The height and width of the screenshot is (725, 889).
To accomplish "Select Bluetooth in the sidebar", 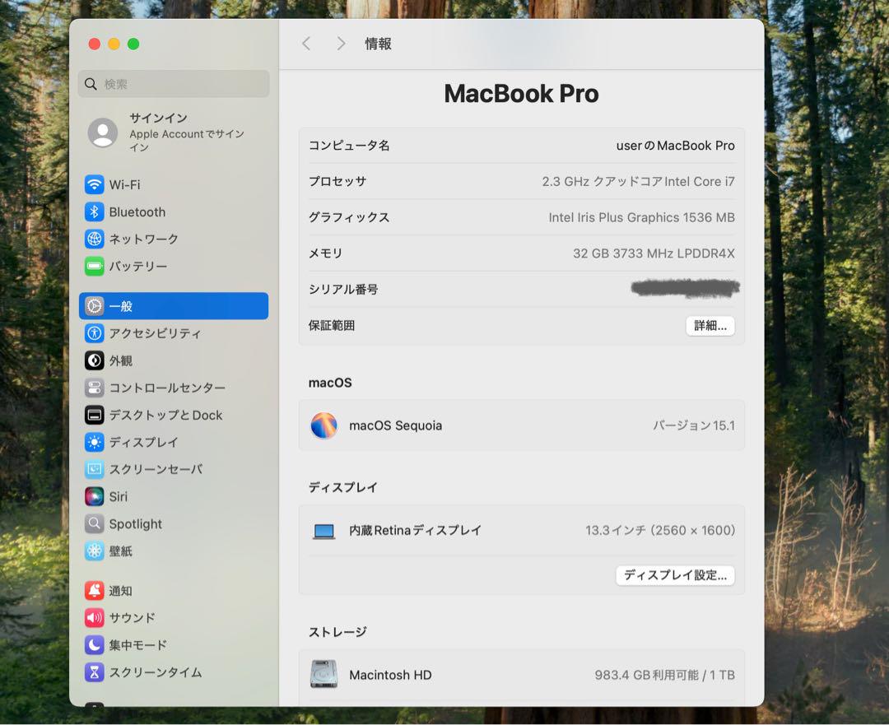I will (174, 211).
